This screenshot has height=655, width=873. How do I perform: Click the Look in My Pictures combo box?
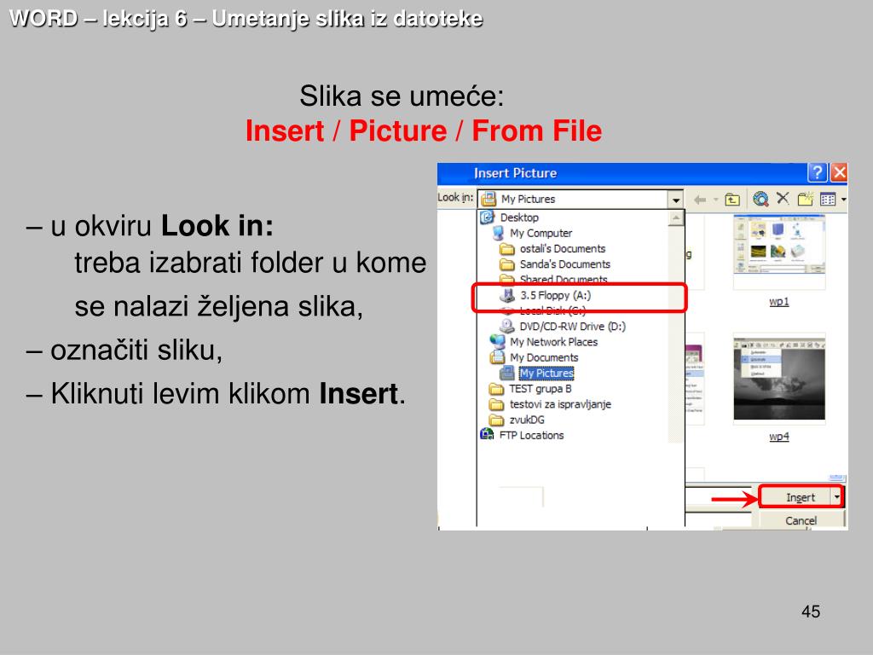[x=580, y=199]
